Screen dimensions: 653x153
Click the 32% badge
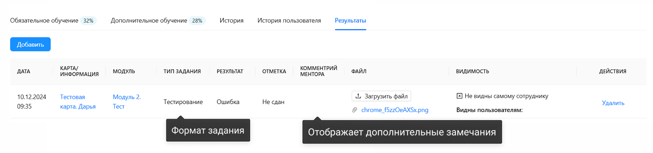pyautogui.click(x=88, y=21)
